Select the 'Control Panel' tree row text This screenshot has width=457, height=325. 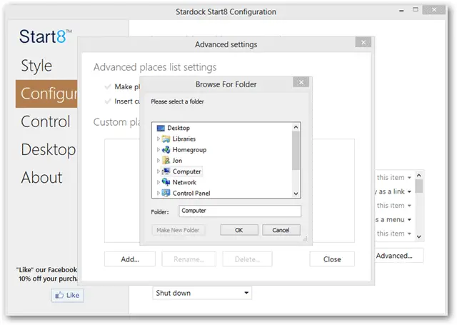(191, 193)
